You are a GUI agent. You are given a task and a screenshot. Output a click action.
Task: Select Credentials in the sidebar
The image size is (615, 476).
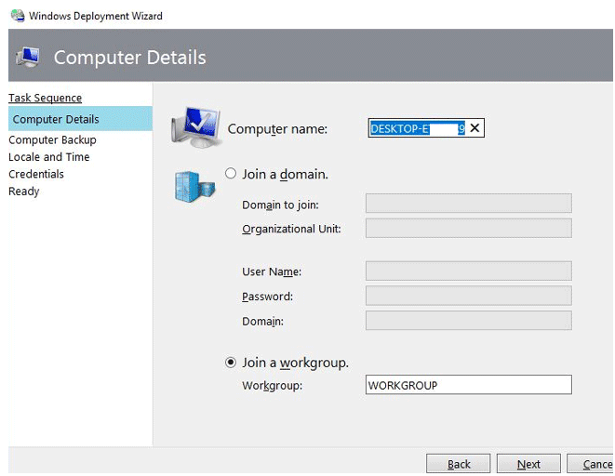[36, 174]
